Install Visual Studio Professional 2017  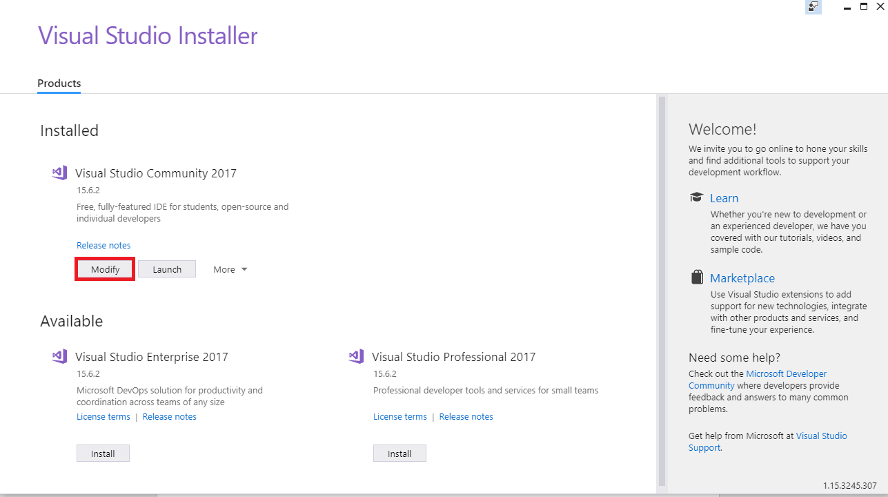(399, 454)
